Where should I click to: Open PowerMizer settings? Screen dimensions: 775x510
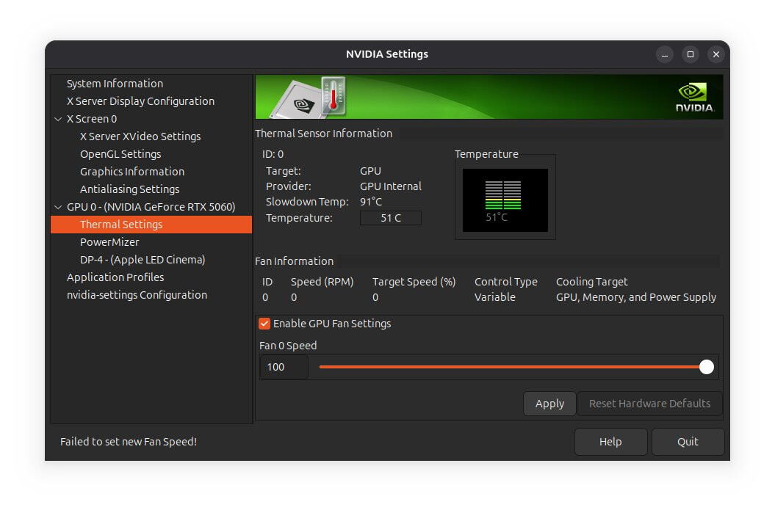point(109,242)
